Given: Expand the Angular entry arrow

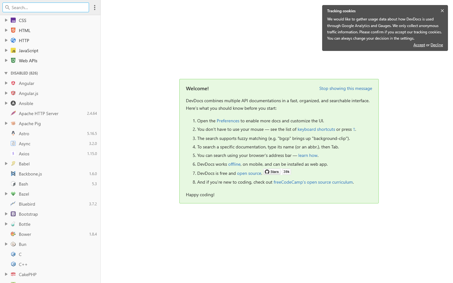Looking at the screenshot, I should pyautogui.click(x=6, y=83).
